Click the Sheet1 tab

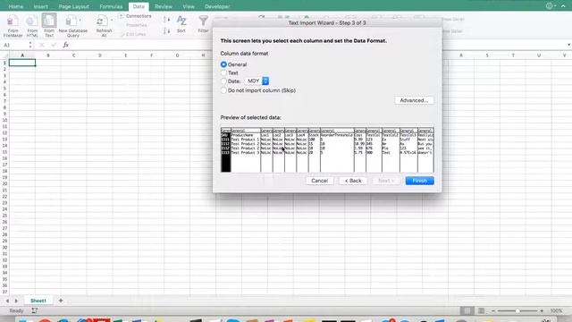pos(38,301)
